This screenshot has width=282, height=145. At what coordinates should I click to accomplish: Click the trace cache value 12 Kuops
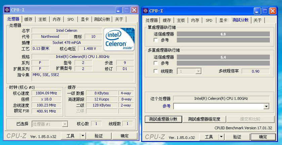coord(102,99)
